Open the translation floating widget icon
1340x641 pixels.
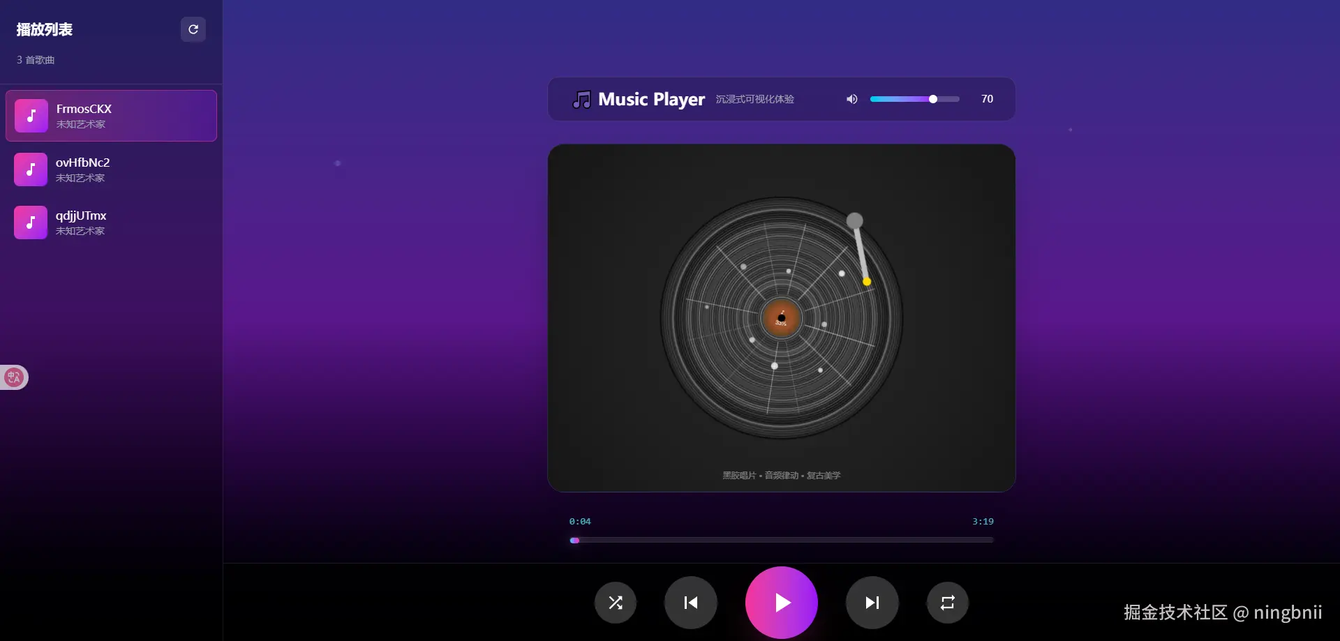[x=14, y=377]
